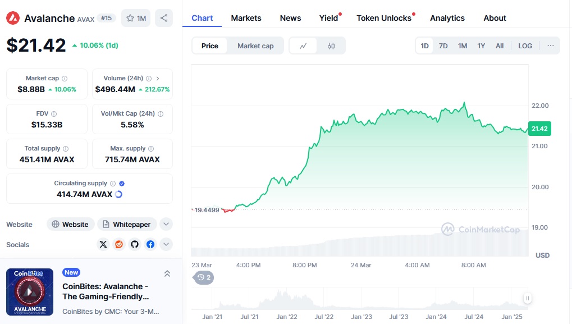Open CoinBites: Avalanche article title

[x=106, y=291]
